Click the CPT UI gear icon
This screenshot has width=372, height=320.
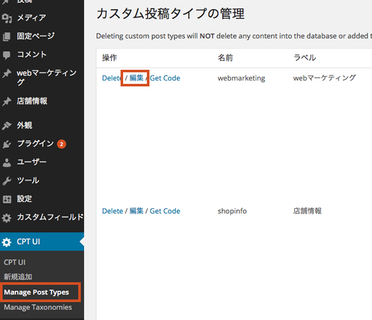6,242
